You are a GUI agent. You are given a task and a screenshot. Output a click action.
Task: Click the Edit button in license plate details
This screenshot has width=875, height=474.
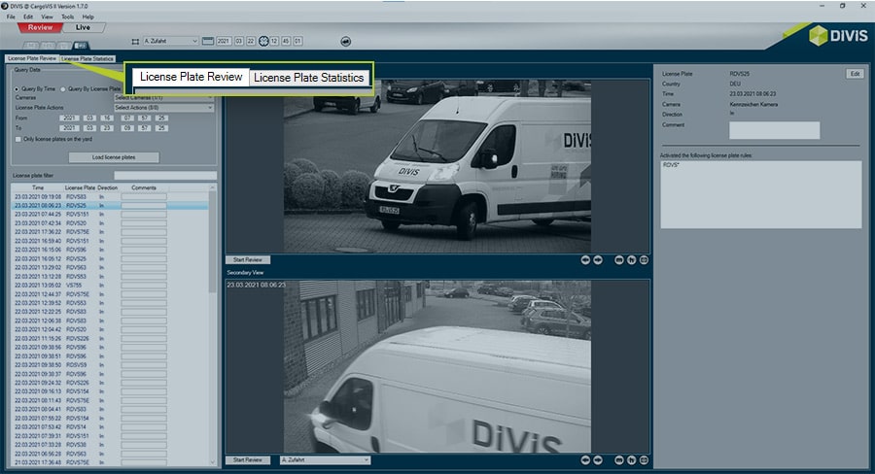pos(855,74)
